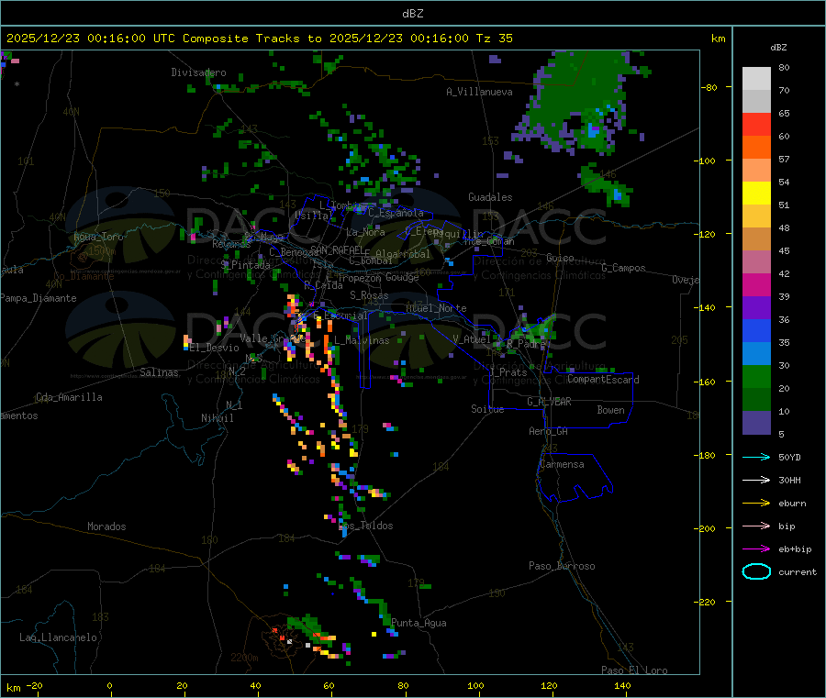Click the Salinas map label

[x=159, y=372]
